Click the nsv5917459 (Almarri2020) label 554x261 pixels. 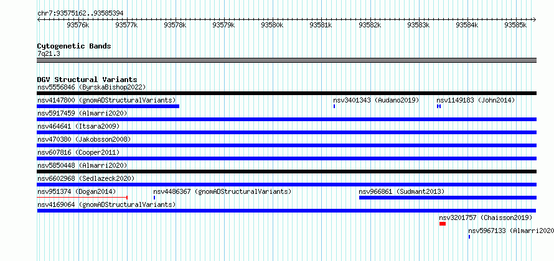point(82,113)
